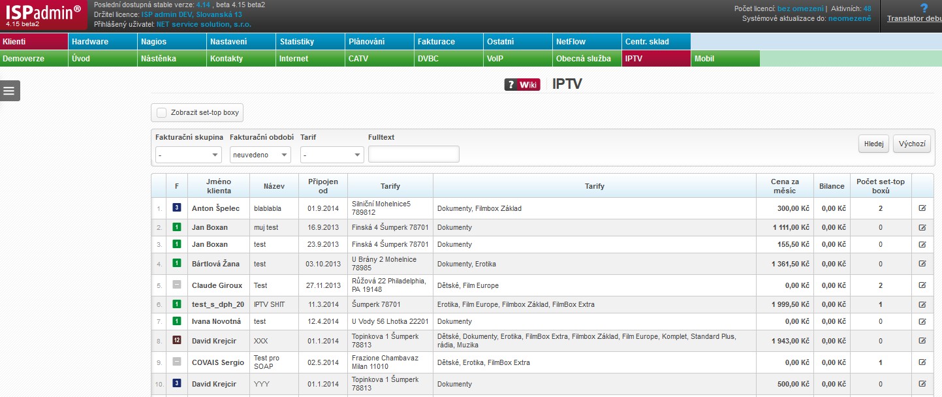942x397 pixels.
Task: Edit David Krejcir XXX record
Action: (922, 341)
